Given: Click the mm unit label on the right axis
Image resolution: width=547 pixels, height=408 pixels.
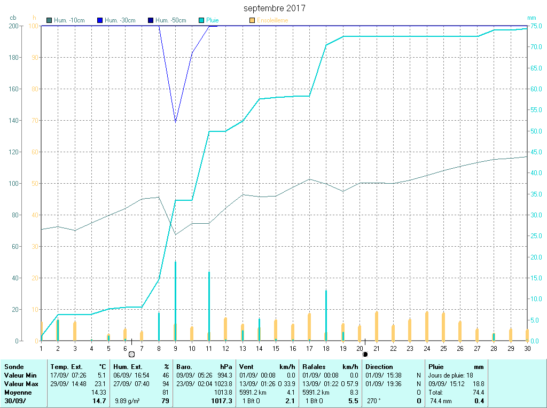Looking at the screenshot, I should coord(532,18).
